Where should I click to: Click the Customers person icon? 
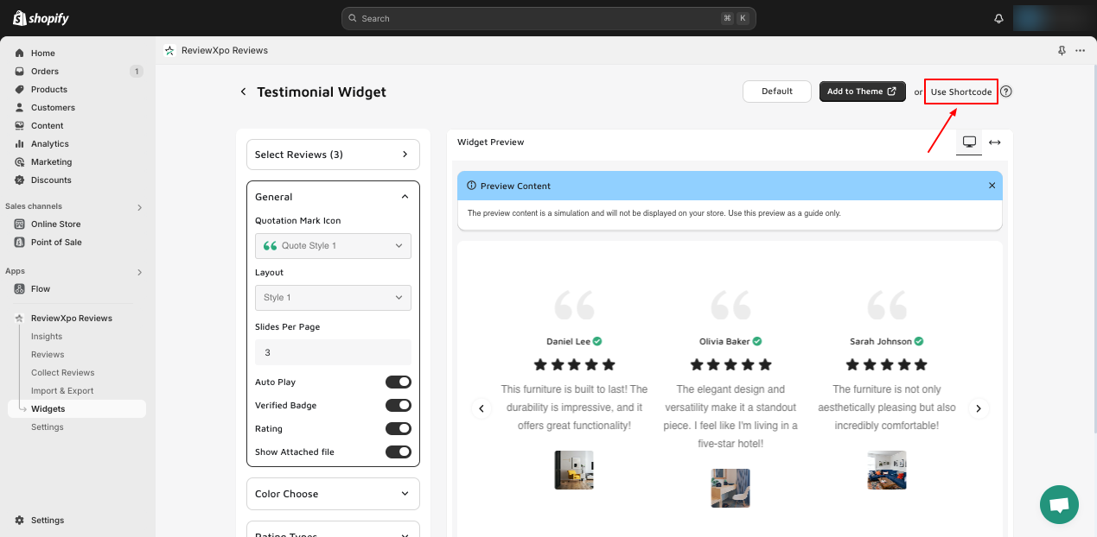point(19,108)
